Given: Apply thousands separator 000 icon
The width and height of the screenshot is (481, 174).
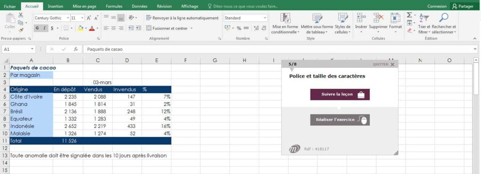Looking at the screenshot, I should pos(247,28).
